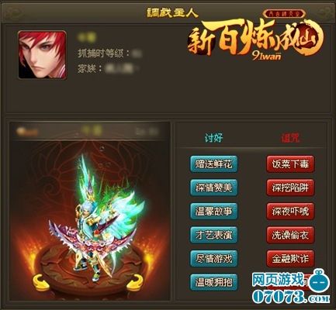Choose the 尽情游戏 action

[x=213, y=258]
